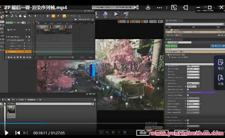Viewport: 225px width, 138px height.
Task: Open outliner view options eye menu
Action: tap(221, 35)
